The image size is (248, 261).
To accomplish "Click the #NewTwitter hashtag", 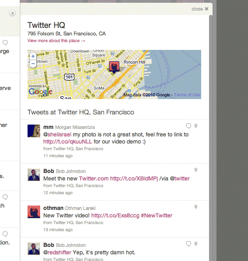I will point(156,215).
